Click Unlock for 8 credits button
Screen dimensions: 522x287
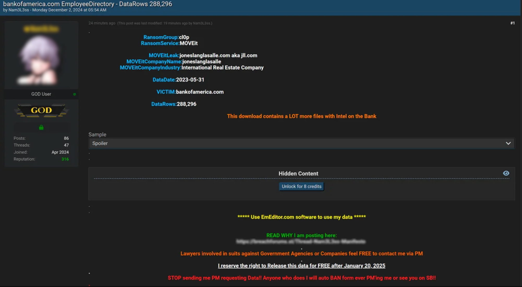(301, 186)
